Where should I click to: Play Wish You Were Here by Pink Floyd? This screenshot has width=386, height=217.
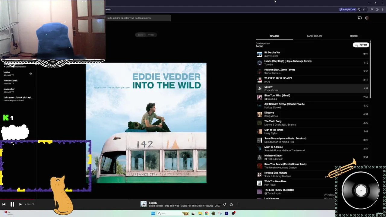[312, 183]
